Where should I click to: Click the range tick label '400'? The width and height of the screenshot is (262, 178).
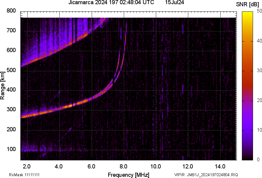coord(11,90)
